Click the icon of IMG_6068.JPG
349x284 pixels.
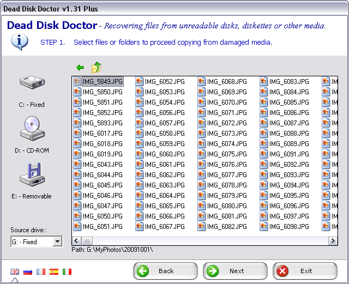pyautogui.click(x=201, y=81)
